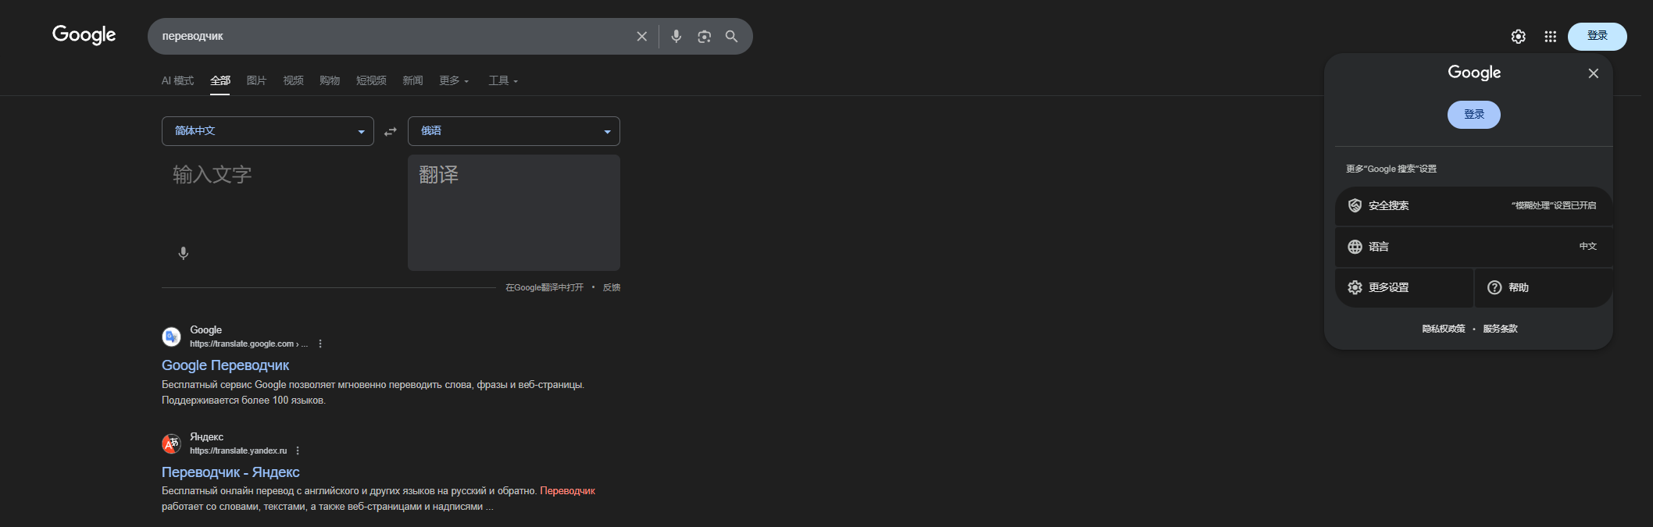Screen dimensions: 1653x527
Task: Expand the 工具 tools dropdown
Action: tap(503, 80)
